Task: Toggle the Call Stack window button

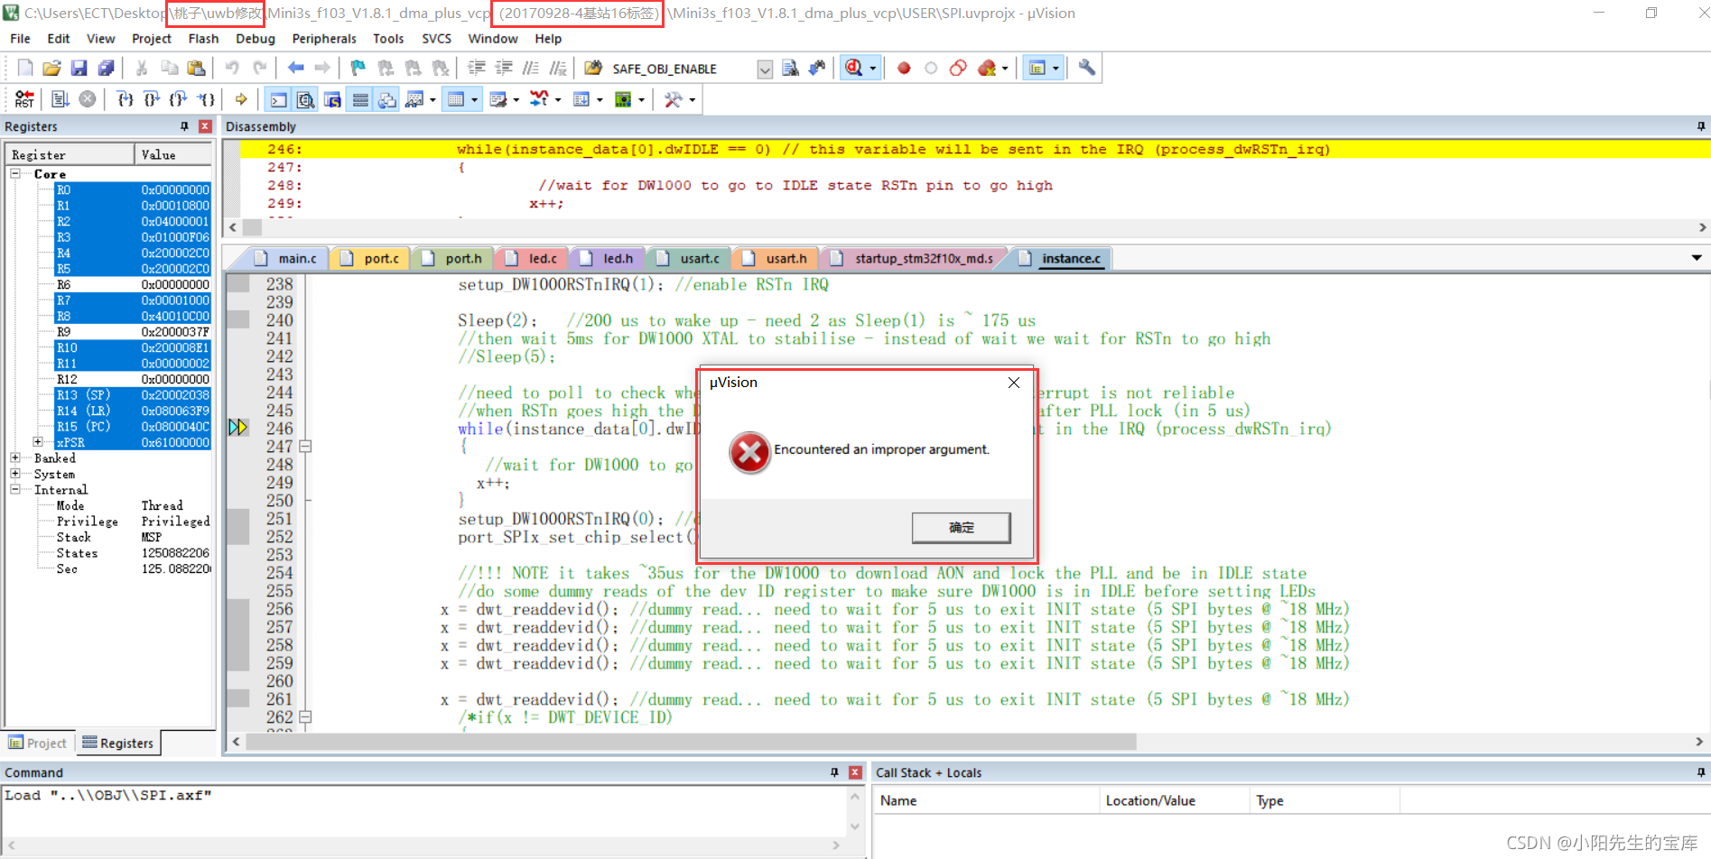Action: pos(387,99)
